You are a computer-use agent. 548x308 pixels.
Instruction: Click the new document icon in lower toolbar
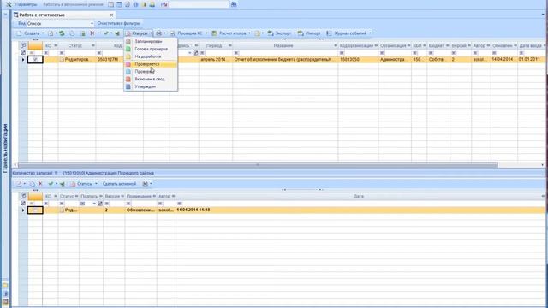[19, 184]
